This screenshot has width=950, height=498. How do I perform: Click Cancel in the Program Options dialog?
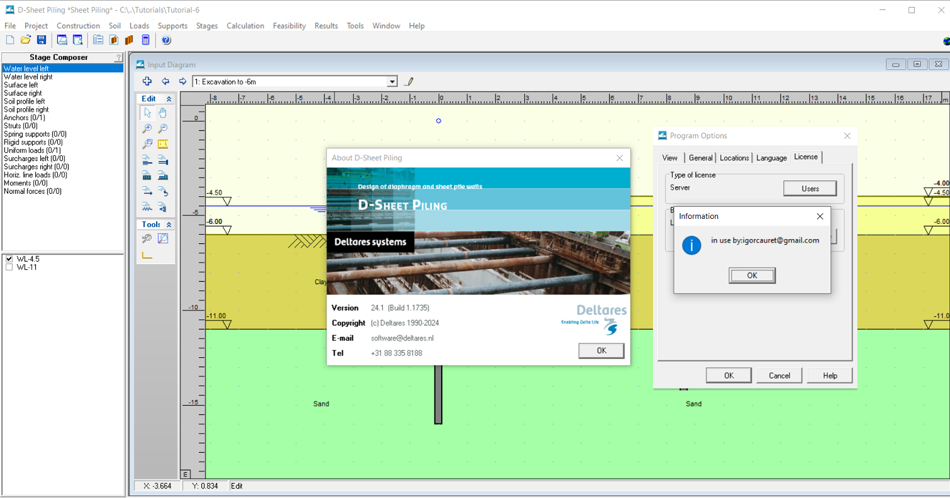(x=779, y=375)
